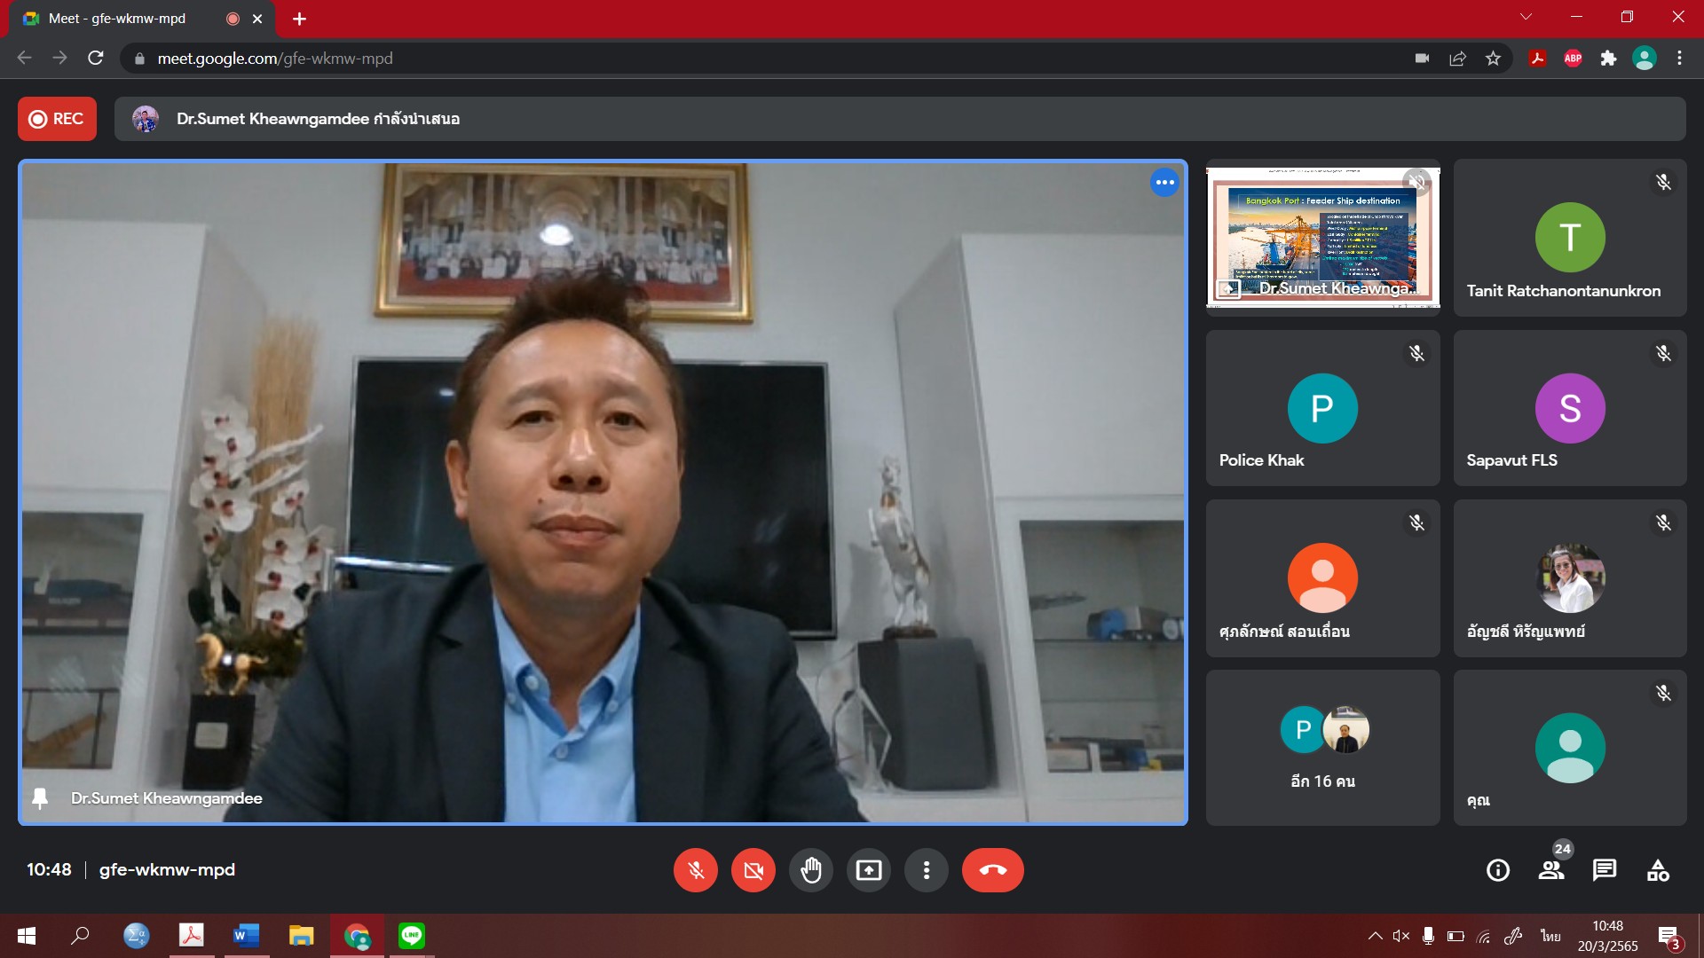Open meeting details info icon
Screen dimensions: 1704x958
(1498, 870)
